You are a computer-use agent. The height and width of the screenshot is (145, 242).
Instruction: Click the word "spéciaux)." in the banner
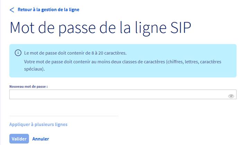[x=34, y=69]
